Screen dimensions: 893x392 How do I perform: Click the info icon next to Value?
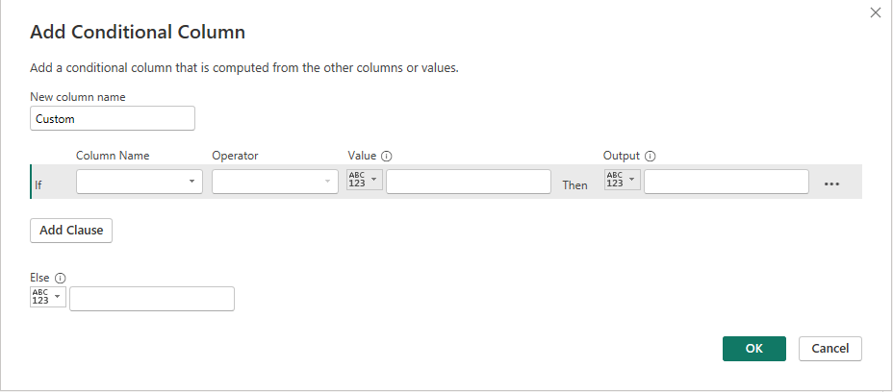click(x=387, y=156)
